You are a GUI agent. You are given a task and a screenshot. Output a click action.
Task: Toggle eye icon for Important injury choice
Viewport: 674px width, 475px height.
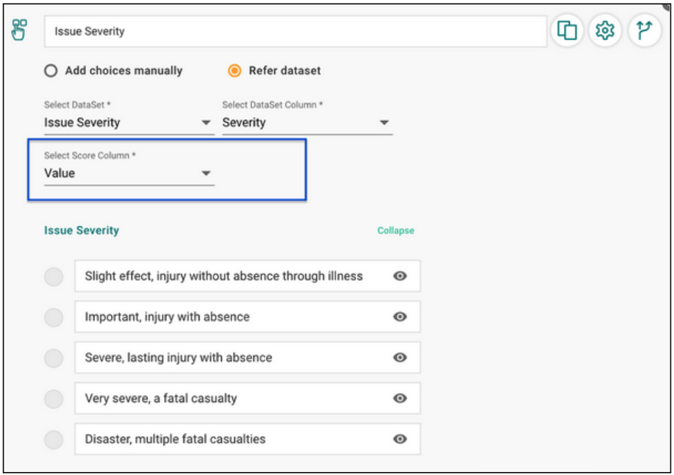click(400, 316)
